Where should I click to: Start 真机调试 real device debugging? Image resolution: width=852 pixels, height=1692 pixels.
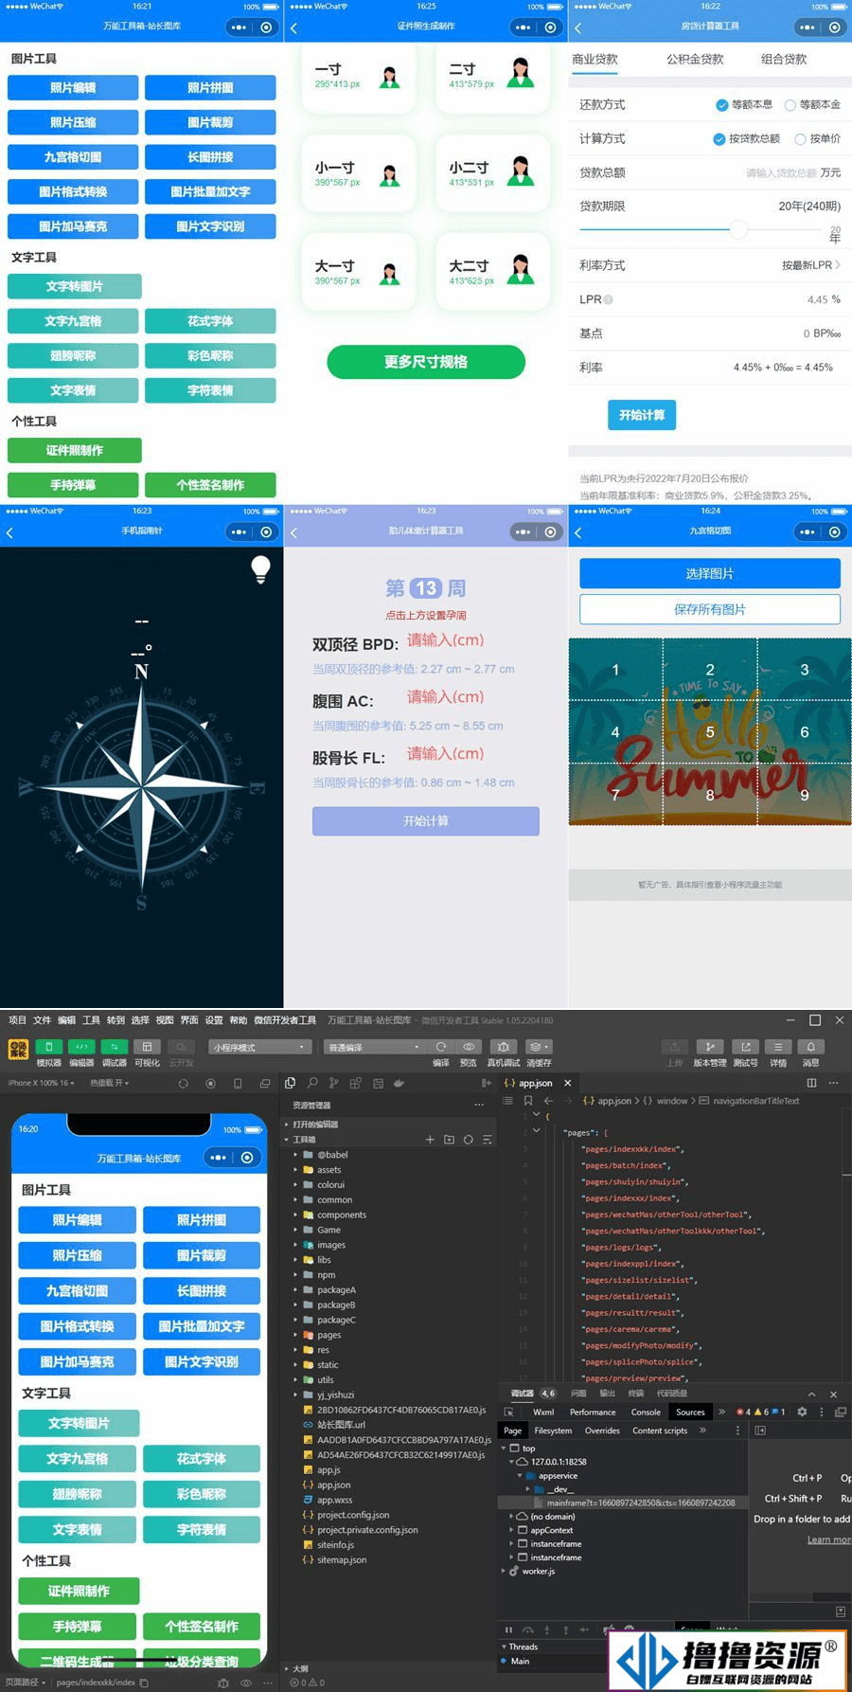point(504,1047)
